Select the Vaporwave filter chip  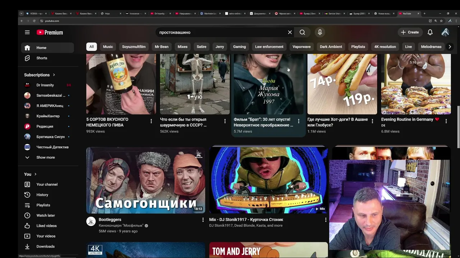pyautogui.click(x=302, y=47)
